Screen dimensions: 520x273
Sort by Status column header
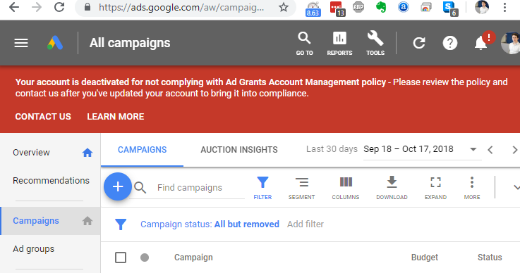point(490,258)
